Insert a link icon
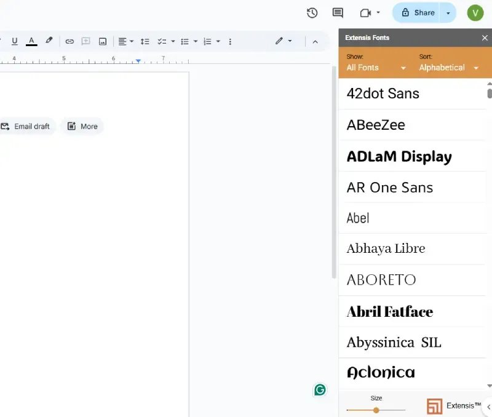The width and height of the screenshot is (492, 417). point(69,41)
